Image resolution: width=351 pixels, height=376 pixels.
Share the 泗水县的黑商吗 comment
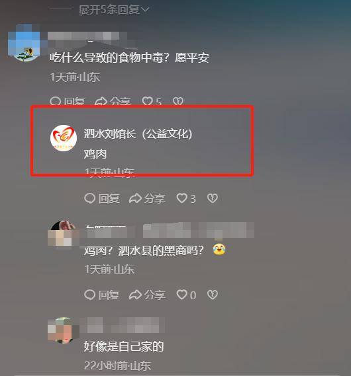[x=147, y=295]
